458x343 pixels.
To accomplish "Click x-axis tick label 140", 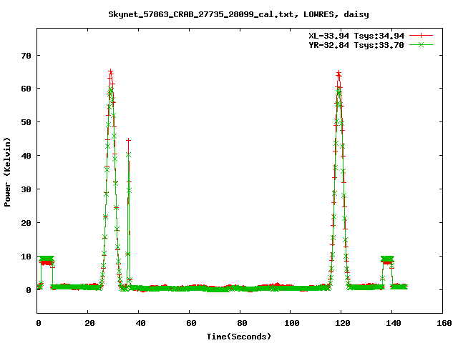I will (x=394, y=323).
